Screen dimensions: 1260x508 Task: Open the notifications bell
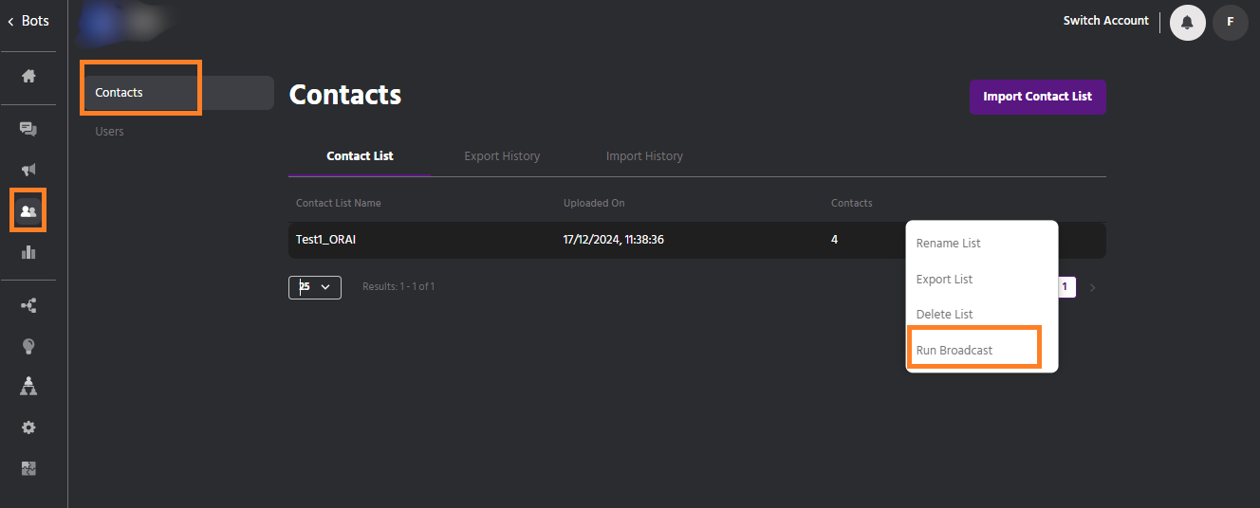pyautogui.click(x=1187, y=22)
